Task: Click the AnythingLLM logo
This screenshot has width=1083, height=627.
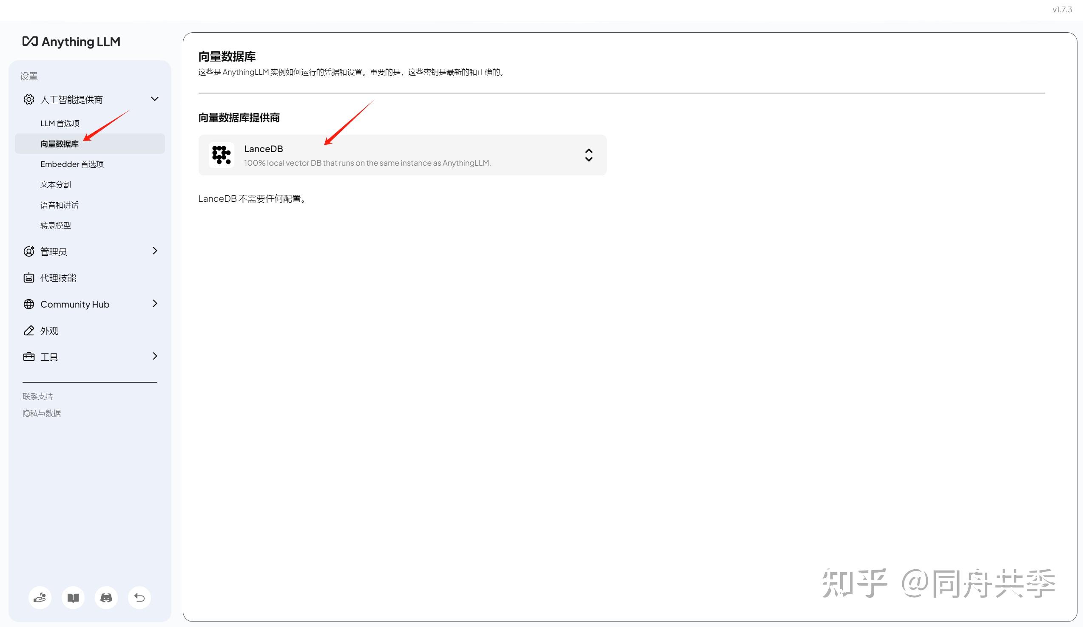Action: [71, 42]
